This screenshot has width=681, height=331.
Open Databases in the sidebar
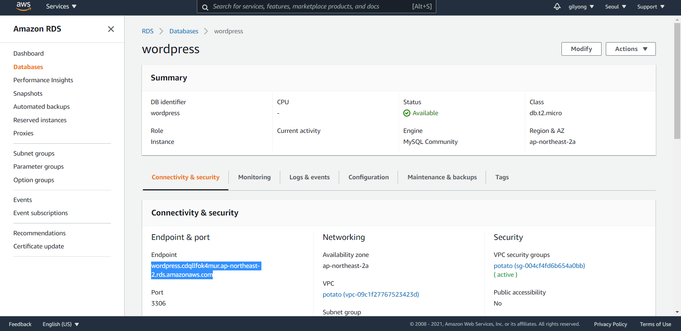tap(28, 67)
